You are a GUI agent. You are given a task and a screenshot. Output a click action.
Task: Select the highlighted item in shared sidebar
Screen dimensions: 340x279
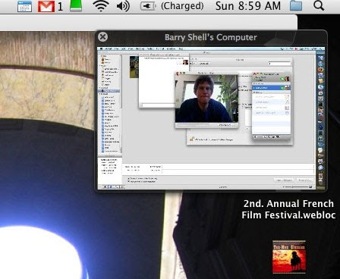click(109, 91)
